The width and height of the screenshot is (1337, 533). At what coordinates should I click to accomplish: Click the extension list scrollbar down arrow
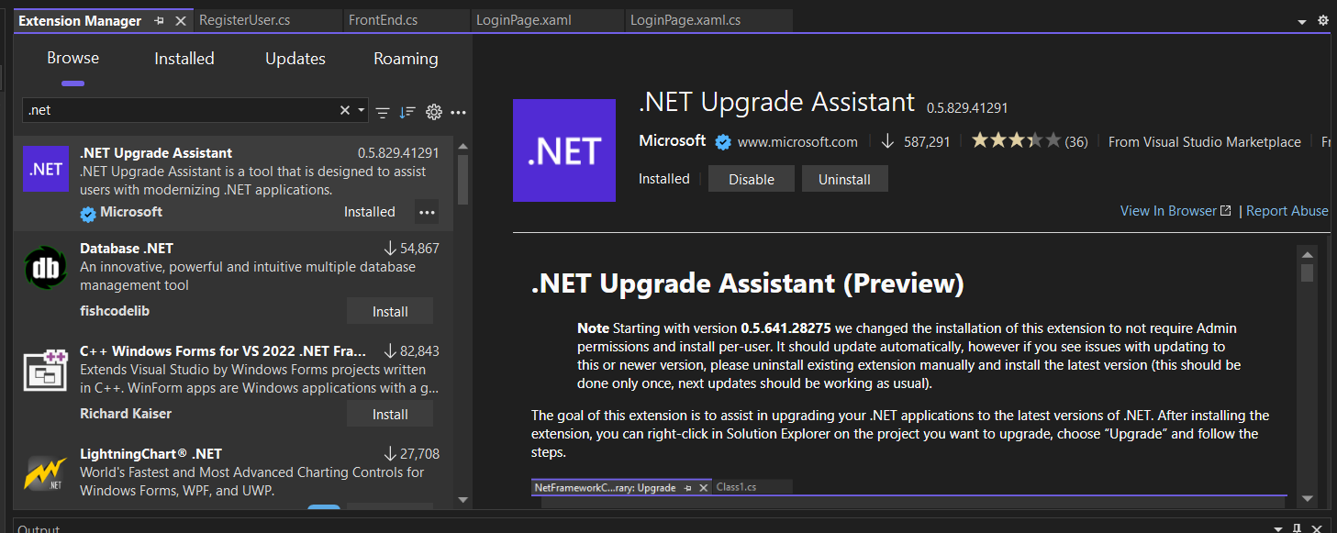pos(462,500)
